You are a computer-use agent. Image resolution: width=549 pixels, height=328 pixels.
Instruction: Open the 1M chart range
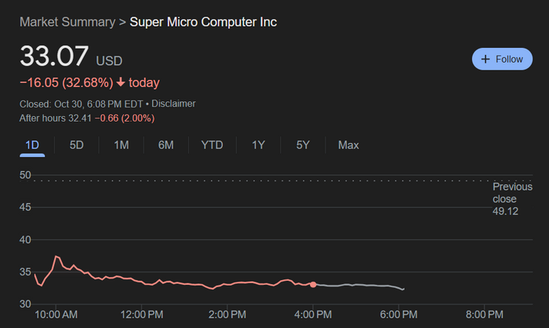(x=121, y=145)
